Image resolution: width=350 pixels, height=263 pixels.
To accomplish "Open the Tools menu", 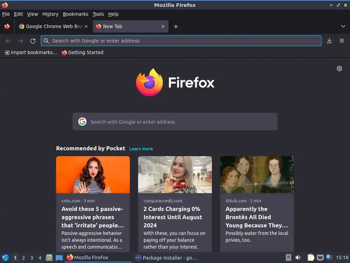I will (98, 14).
